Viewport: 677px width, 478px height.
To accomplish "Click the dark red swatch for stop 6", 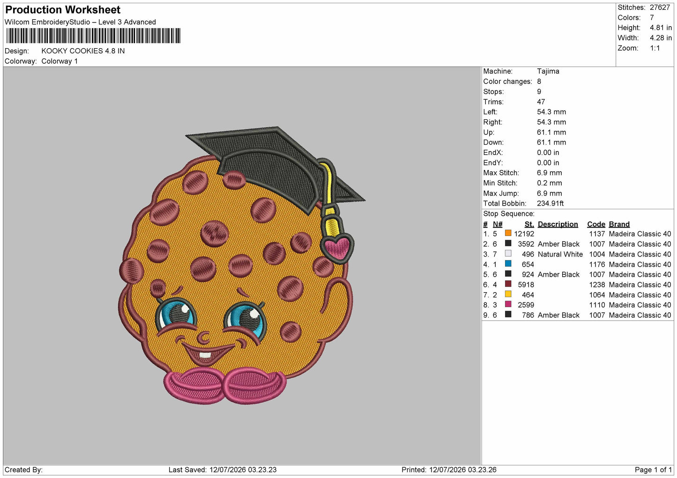I will (x=508, y=284).
